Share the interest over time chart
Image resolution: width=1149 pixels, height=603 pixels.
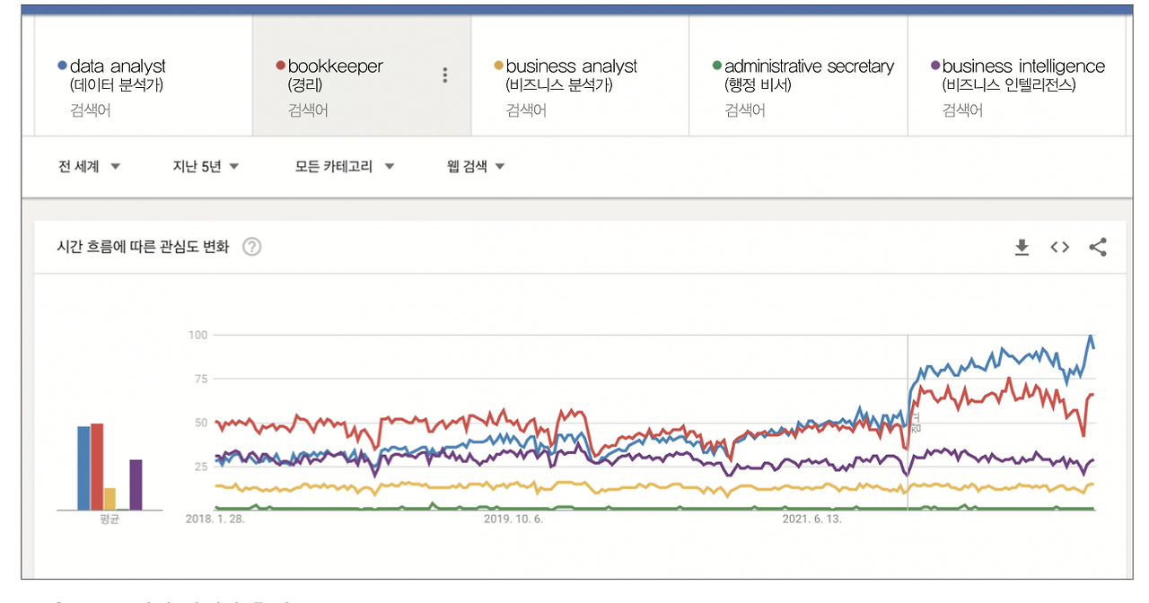coord(1097,247)
